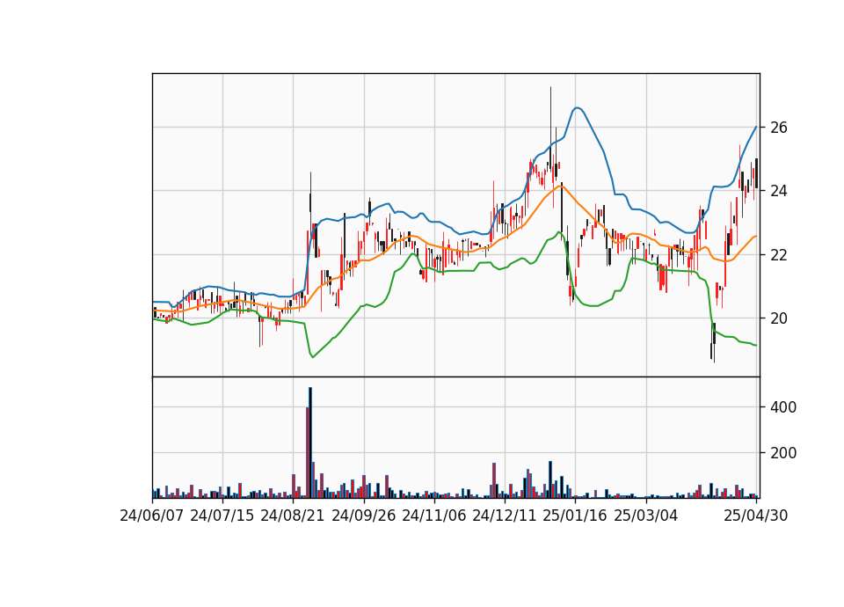
Task: Click the volume axis value 200
Action: click(783, 453)
